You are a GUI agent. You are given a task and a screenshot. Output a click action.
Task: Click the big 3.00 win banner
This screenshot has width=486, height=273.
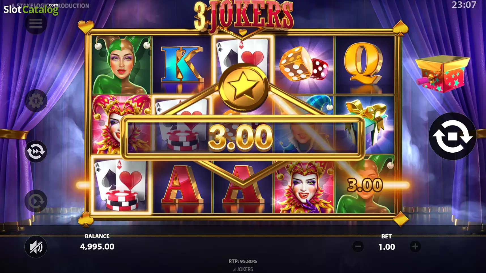(243, 137)
